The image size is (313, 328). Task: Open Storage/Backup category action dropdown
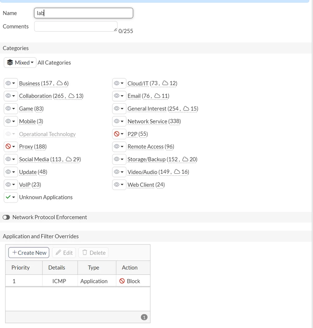(119, 159)
